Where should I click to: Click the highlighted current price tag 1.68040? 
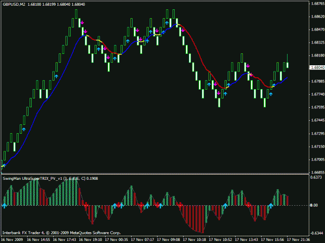317,68
